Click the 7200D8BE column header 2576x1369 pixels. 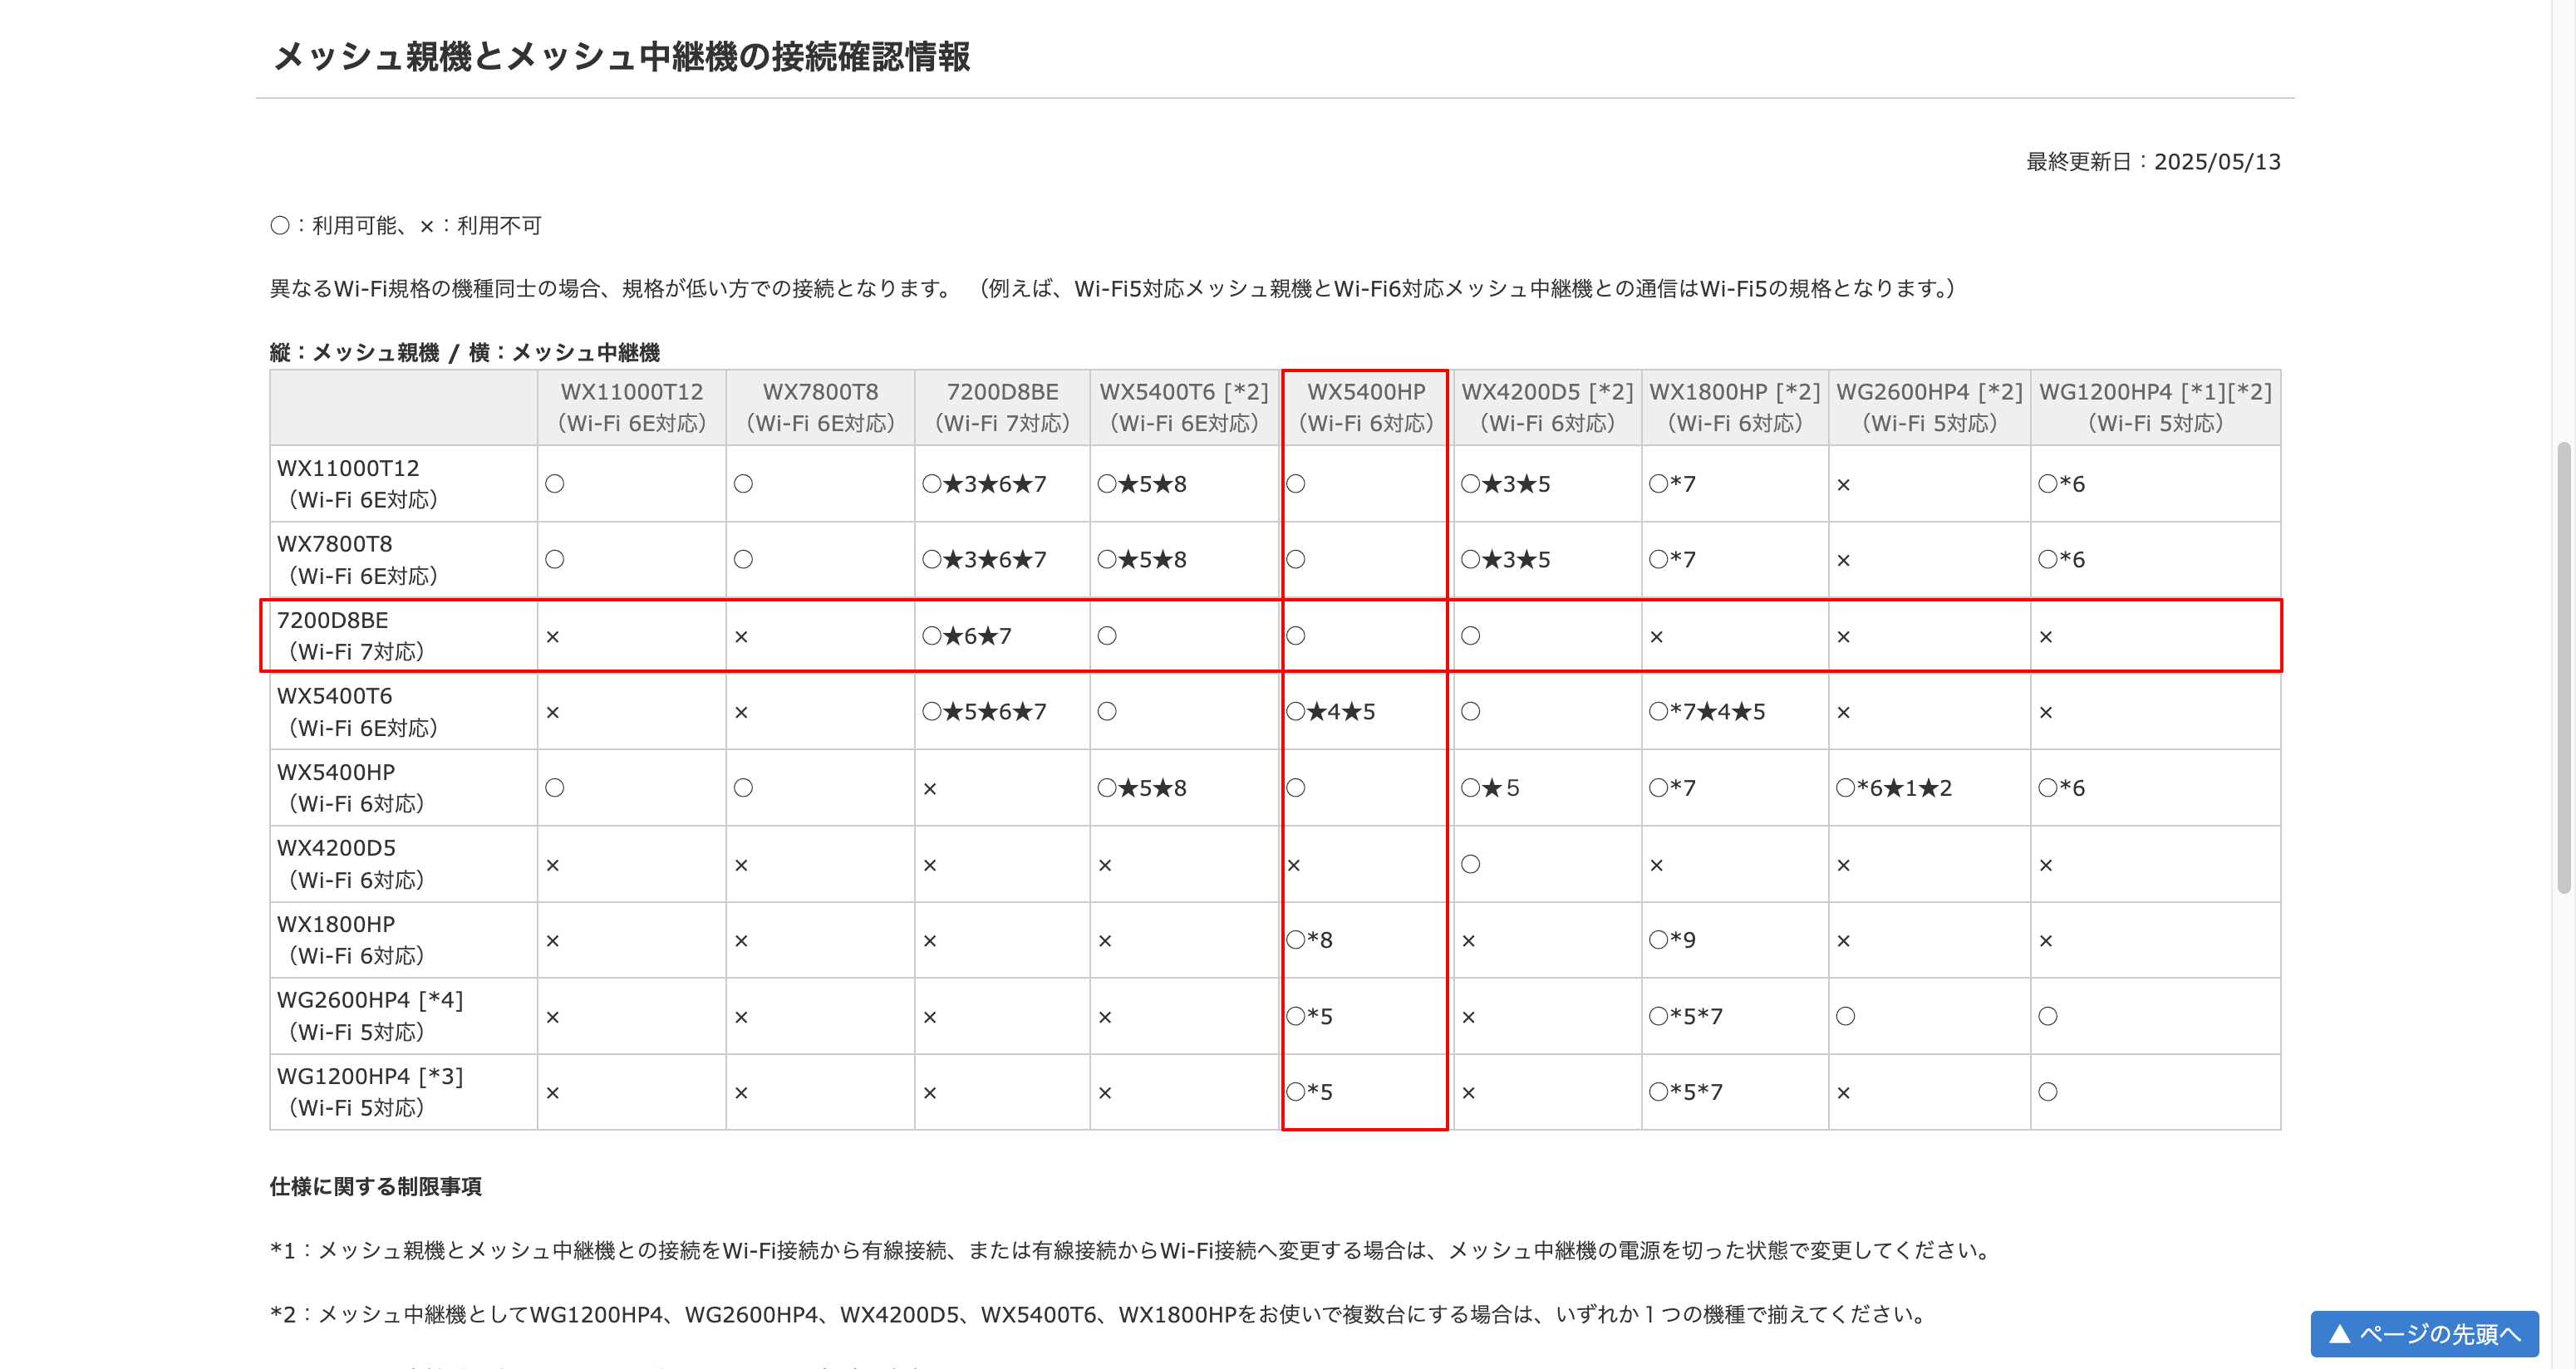1002,407
